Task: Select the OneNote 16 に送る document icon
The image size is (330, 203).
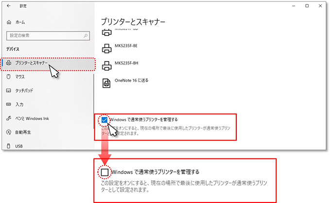Action: [x=106, y=83]
